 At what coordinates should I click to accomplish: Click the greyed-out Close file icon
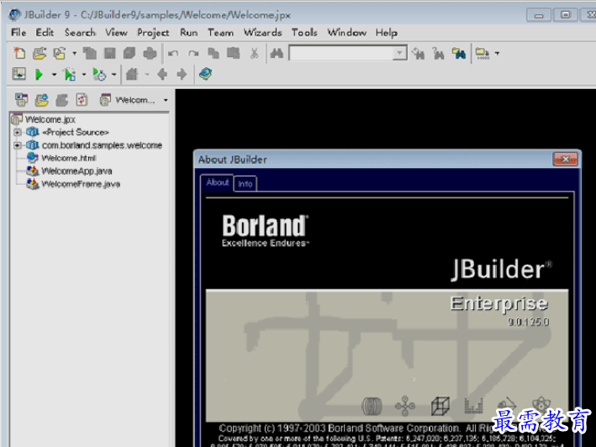(x=90, y=53)
